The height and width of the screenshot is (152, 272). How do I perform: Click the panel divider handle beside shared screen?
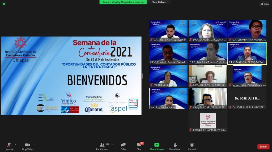pos(143,76)
